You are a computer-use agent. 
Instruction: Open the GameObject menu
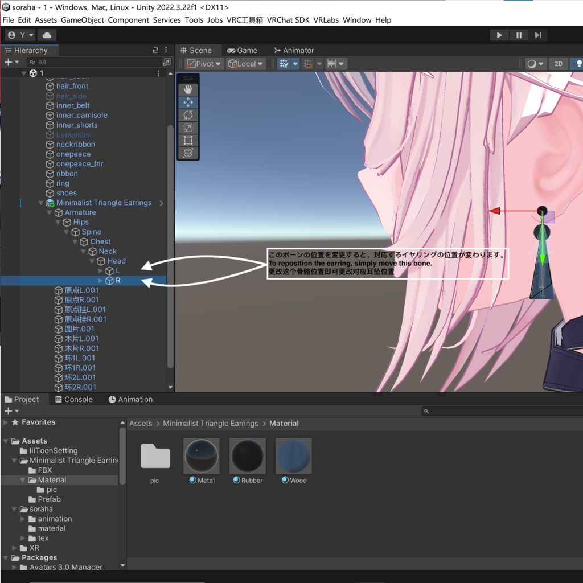[x=83, y=20]
